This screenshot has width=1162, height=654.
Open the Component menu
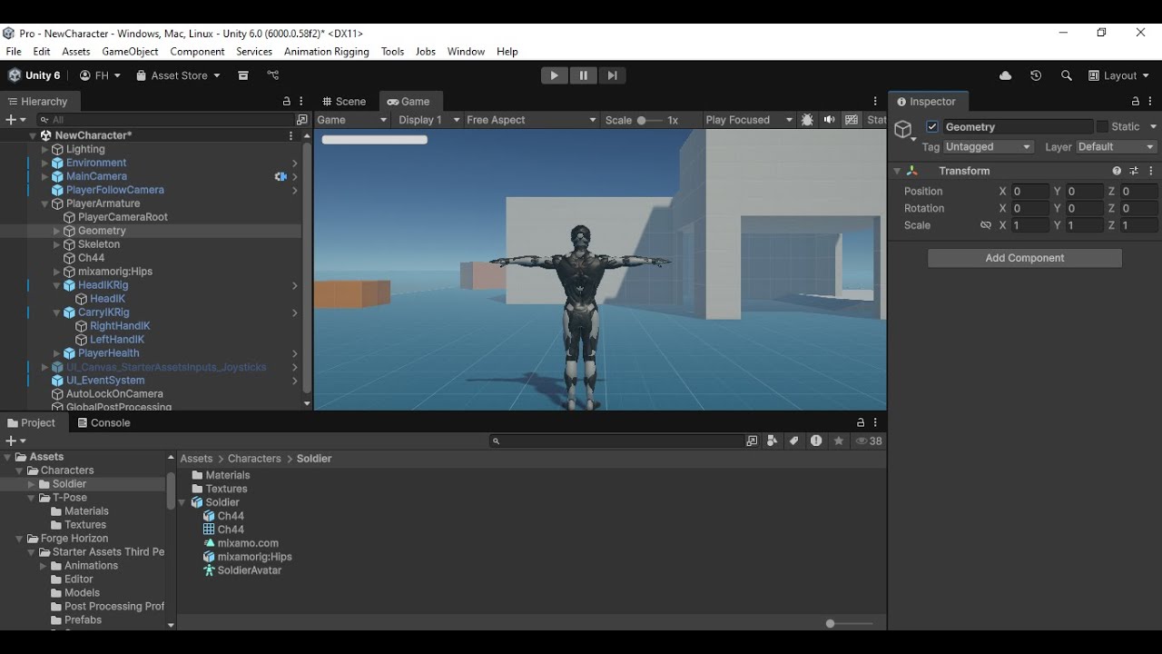click(x=197, y=52)
